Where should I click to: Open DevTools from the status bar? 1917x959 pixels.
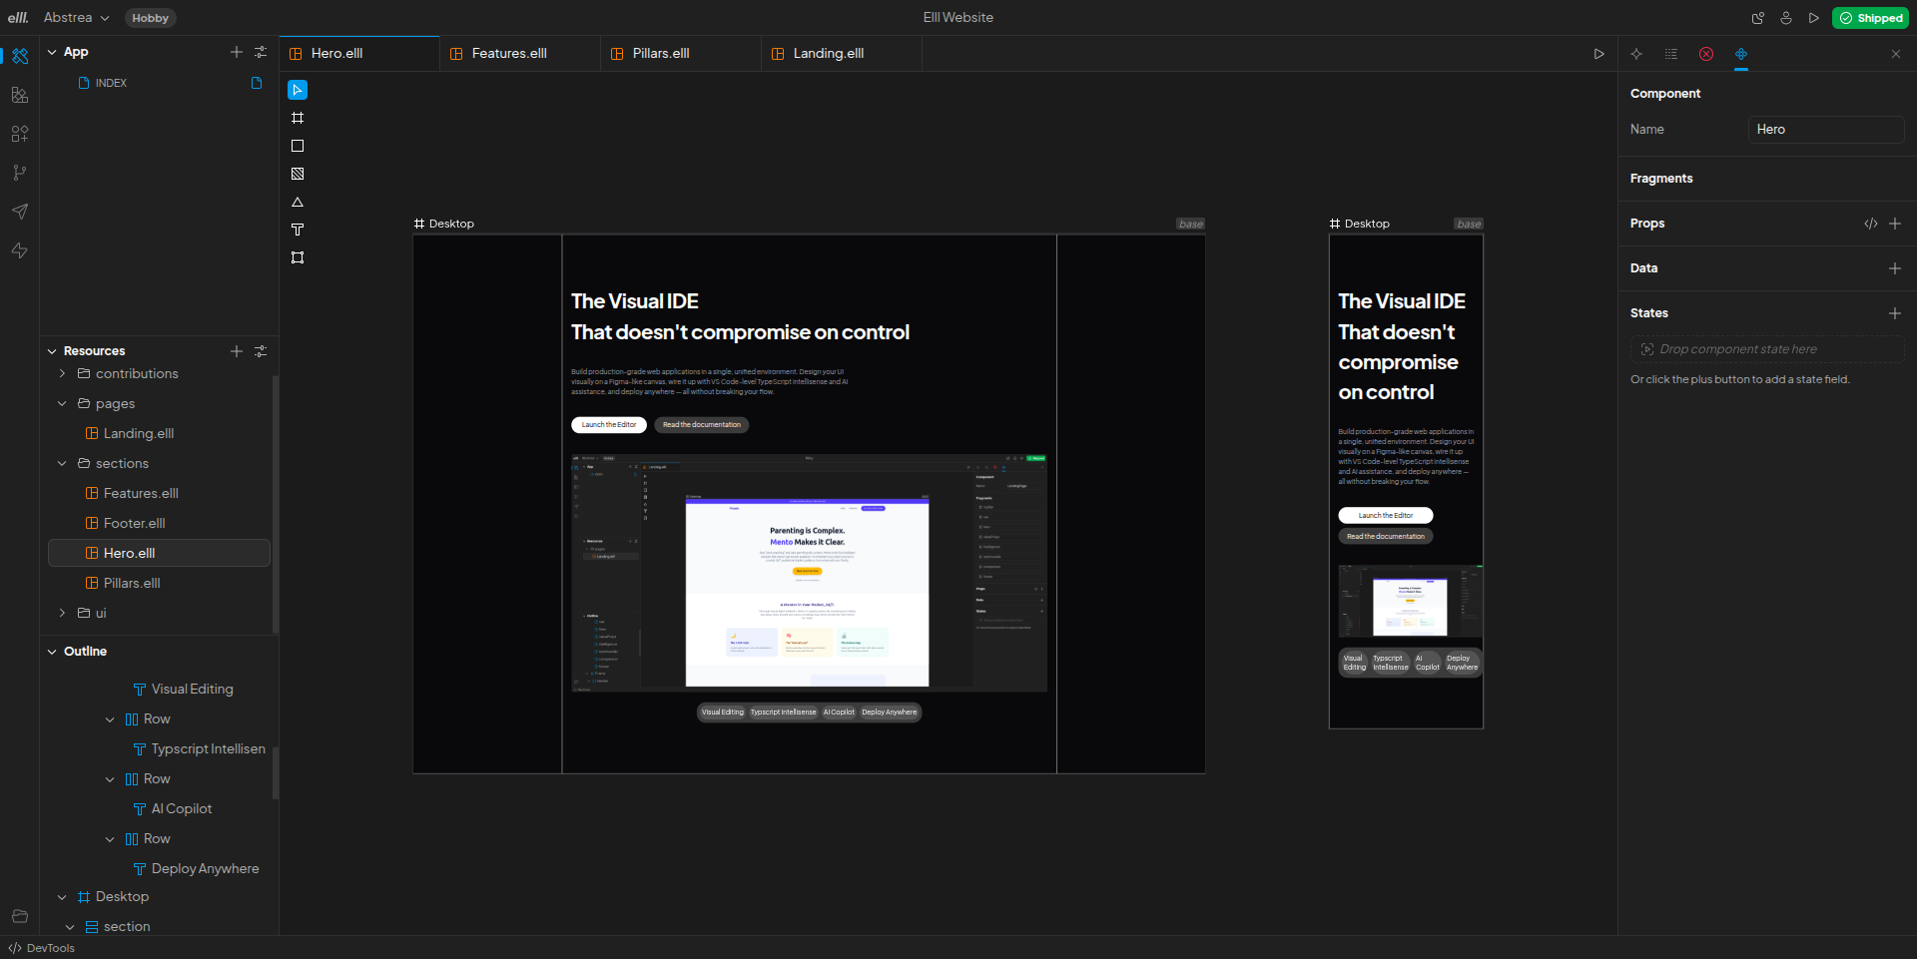tap(42, 948)
